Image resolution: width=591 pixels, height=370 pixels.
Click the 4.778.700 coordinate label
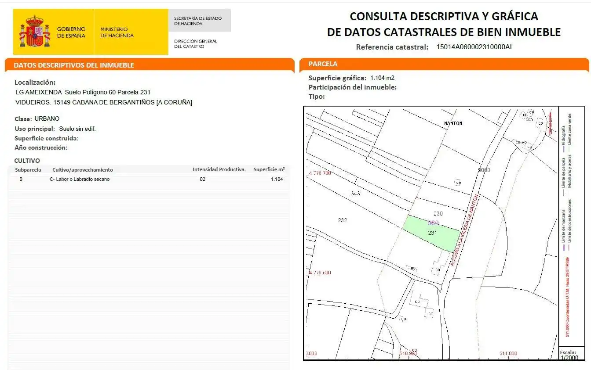coord(320,173)
